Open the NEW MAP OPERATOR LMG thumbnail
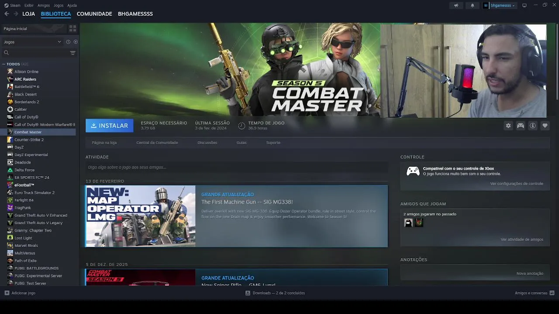 click(141, 216)
